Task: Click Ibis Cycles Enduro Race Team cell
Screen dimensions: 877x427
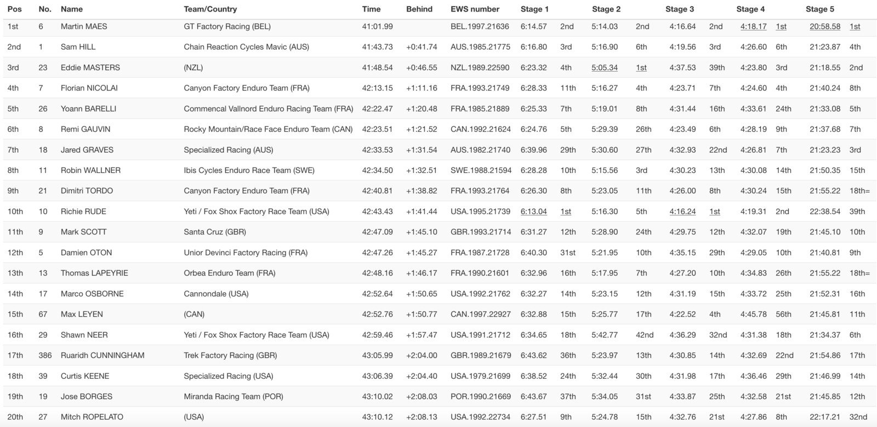Action: click(249, 170)
